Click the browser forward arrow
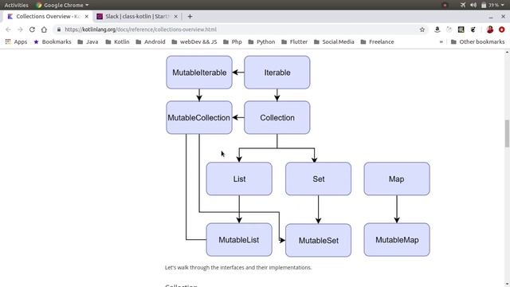510x287 pixels. 20,29
